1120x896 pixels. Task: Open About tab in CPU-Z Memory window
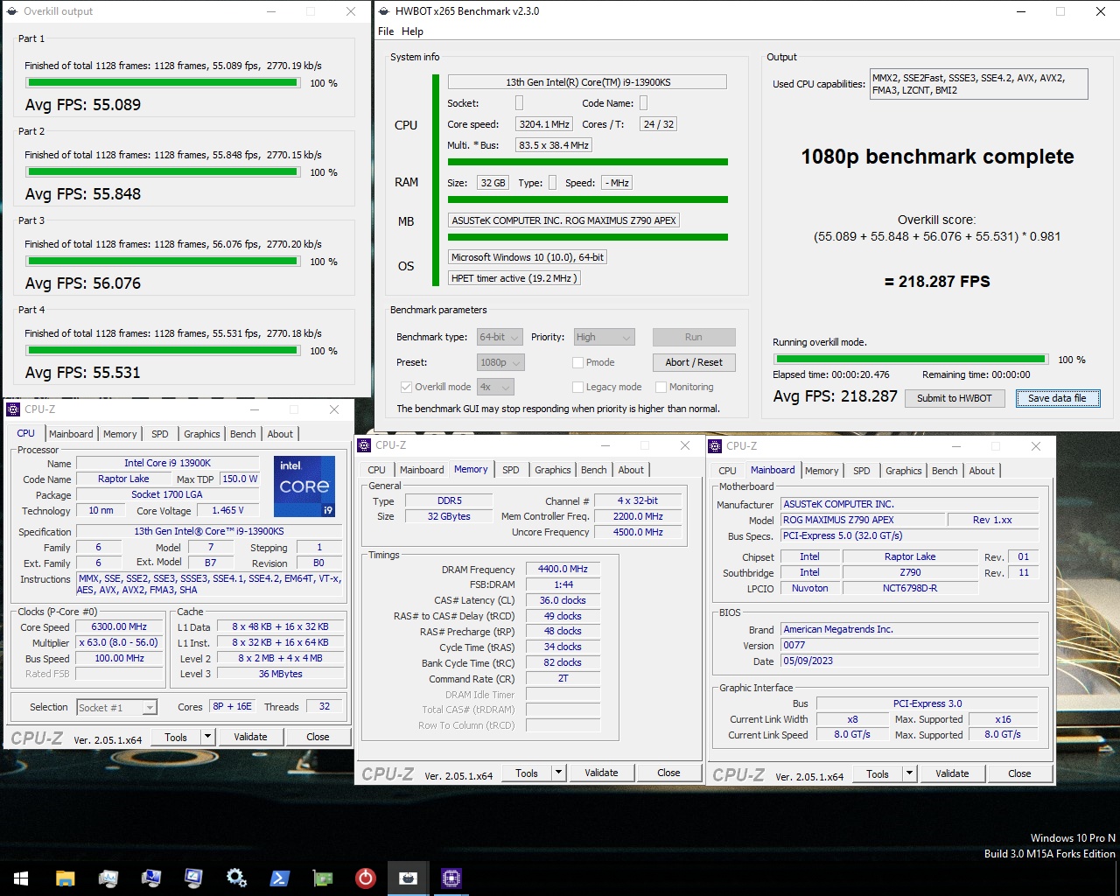631,470
